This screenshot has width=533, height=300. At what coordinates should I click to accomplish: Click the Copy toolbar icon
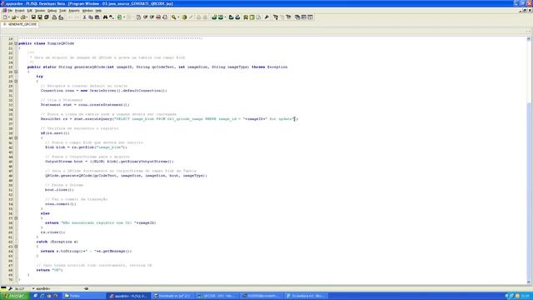pos(91,17)
